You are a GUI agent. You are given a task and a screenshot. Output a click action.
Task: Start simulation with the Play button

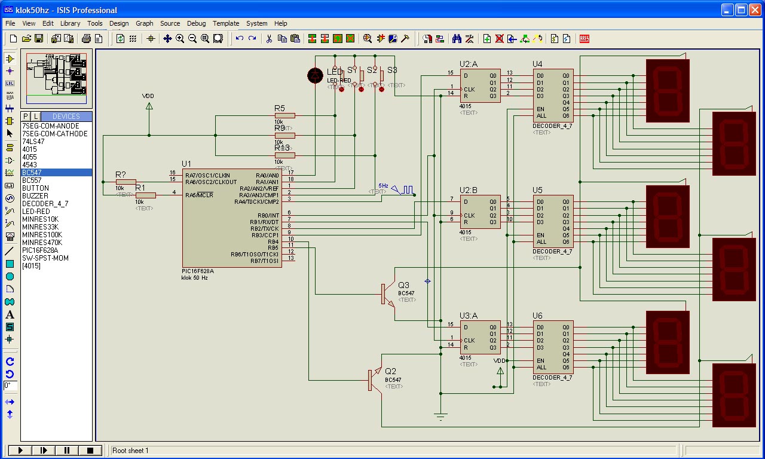coord(20,450)
